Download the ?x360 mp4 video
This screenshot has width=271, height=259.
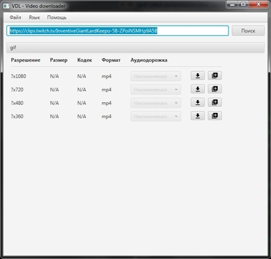(198, 116)
